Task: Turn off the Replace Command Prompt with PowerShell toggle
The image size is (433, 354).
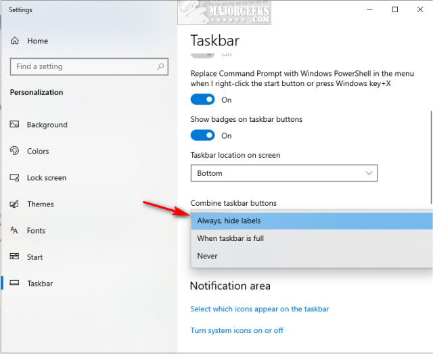Action: (202, 99)
